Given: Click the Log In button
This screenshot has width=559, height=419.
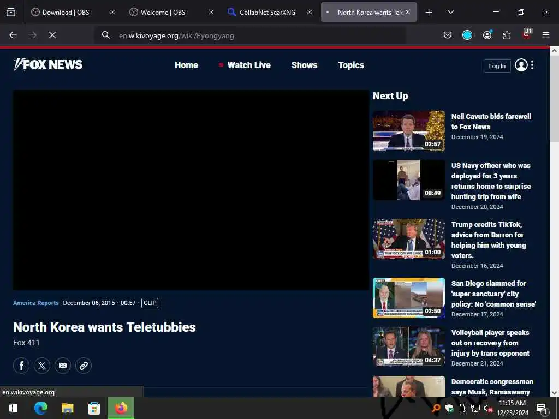Looking at the screenshot, I should (x=497, y=66).
